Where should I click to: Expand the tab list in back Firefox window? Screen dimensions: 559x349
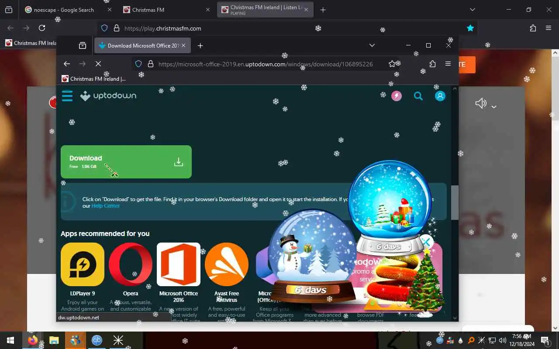pos(472,10)
